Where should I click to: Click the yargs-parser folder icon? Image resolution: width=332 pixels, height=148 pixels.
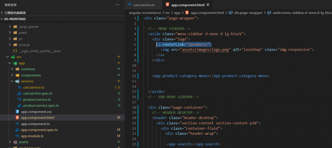pos(15,27)
